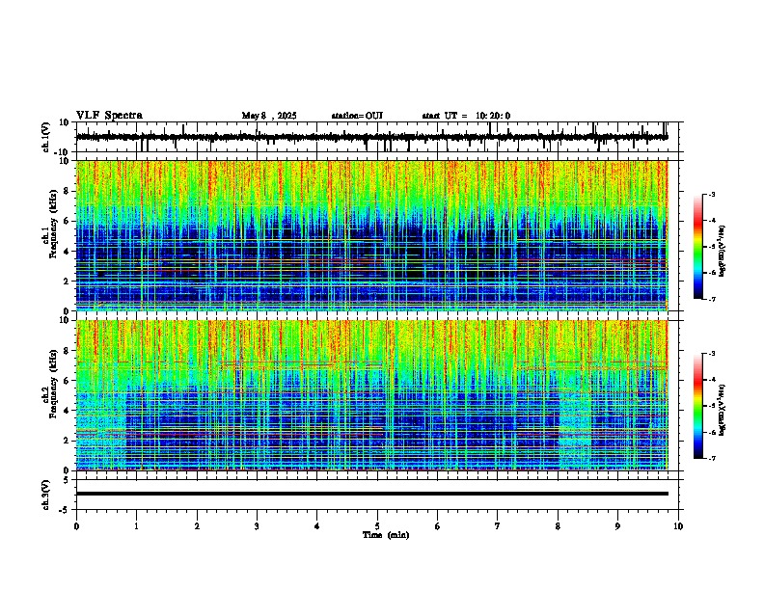
Task: Click the "10" tick on the time axis
Action: (x=678, y=526)
